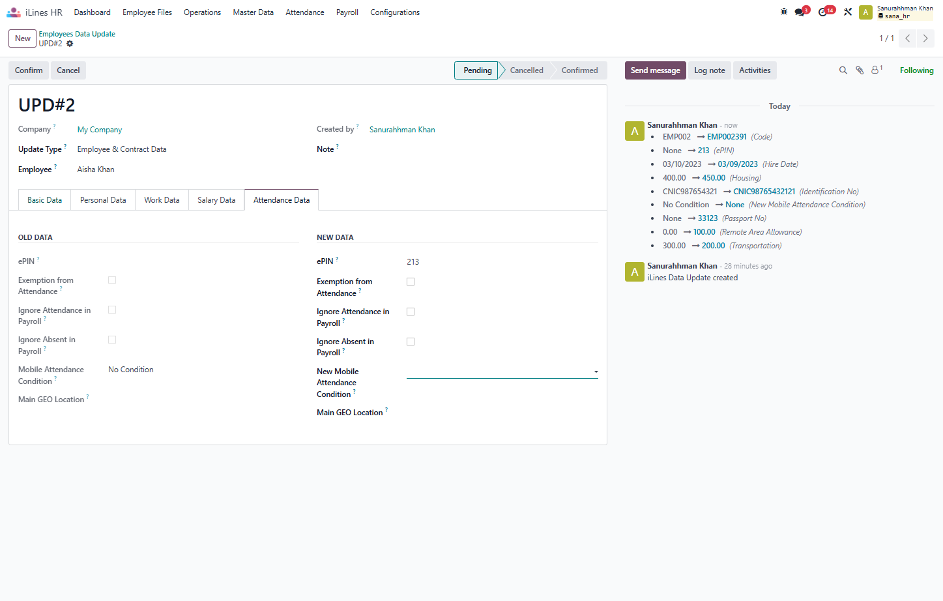Screen dimensions: 943x601
Task: Tick new Ignore Attendance in Payroll checkbox
Action: [411, 312]
